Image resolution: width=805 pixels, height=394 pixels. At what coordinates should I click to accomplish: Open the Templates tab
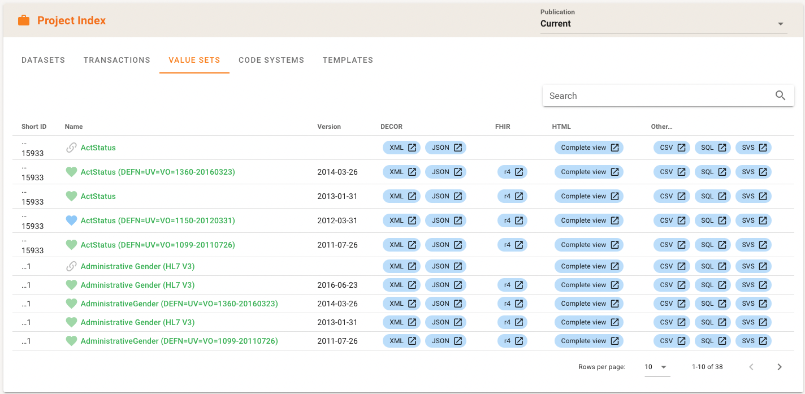tap(348, 60)
